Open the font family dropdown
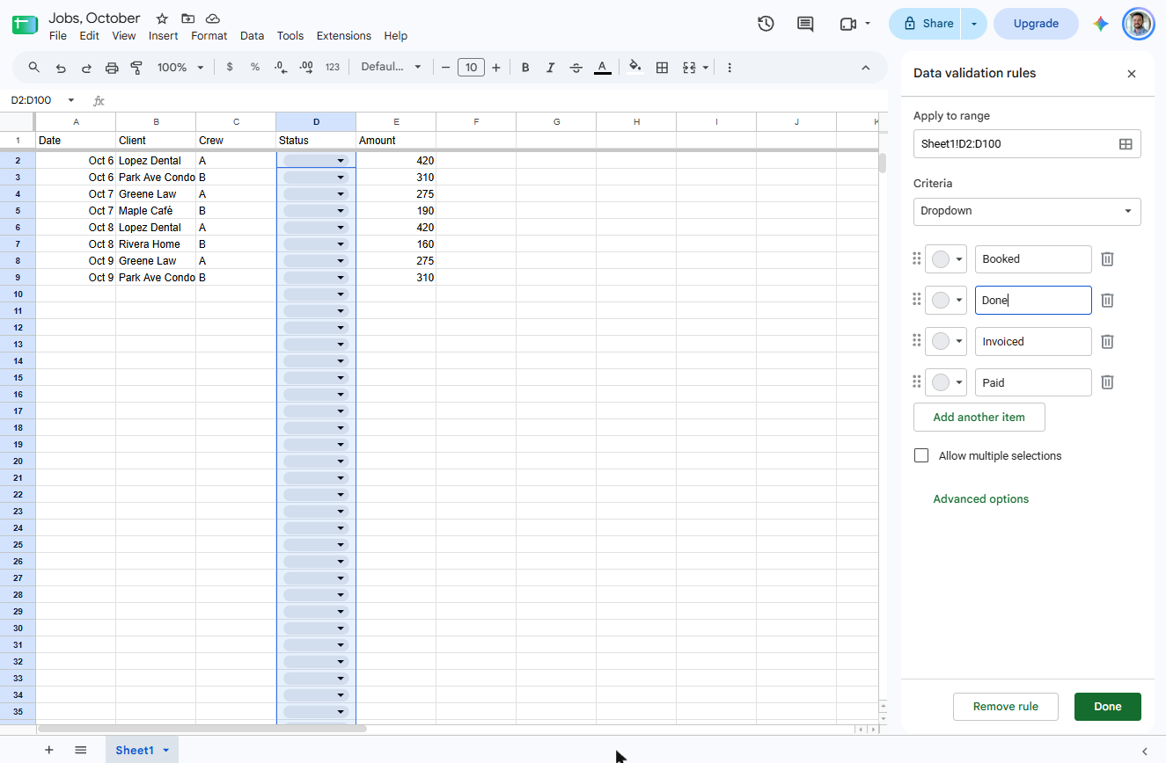The width and height of the screenshot is (1166, 763). (391, 68)
